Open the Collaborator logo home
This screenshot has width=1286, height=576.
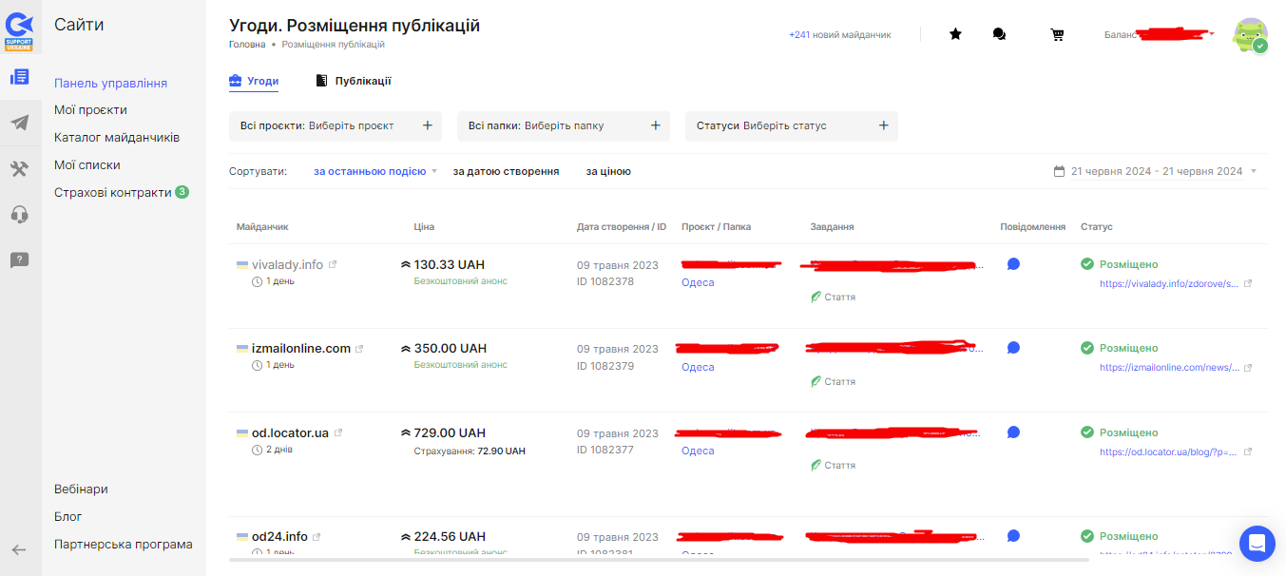pyautogui.click(x=20, y=31)
